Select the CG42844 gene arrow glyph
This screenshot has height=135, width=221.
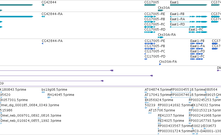coord(43,5)
